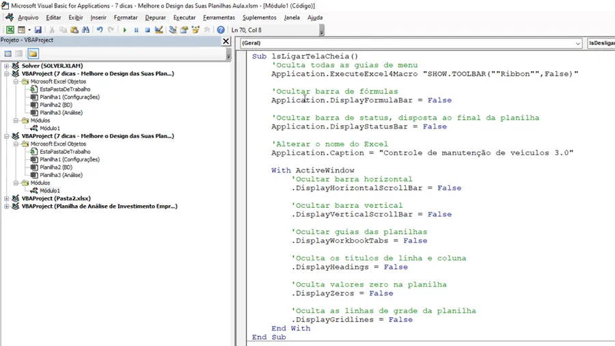This screenshot has width=615, height=346.
Task: Open the Editar menu
Action: (x=53, y=18)
